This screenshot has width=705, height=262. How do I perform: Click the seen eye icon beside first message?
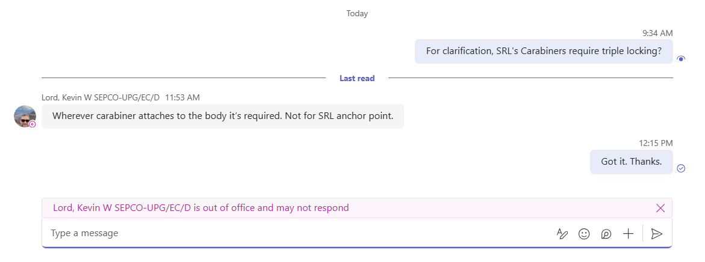(x=681, y=59)
